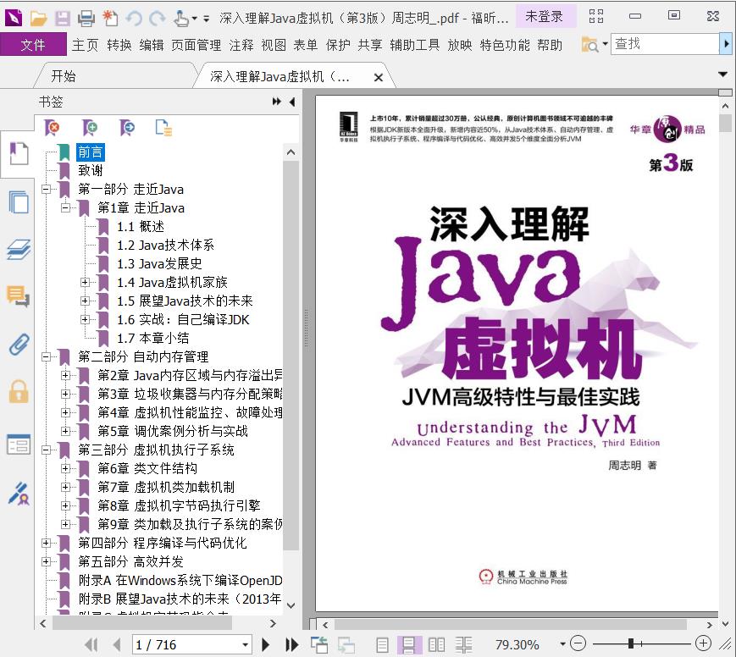Click the 未登录 sign-in button
Viewport: 736px width, 657px height.
pyautogui.click(x=544, y=17)
